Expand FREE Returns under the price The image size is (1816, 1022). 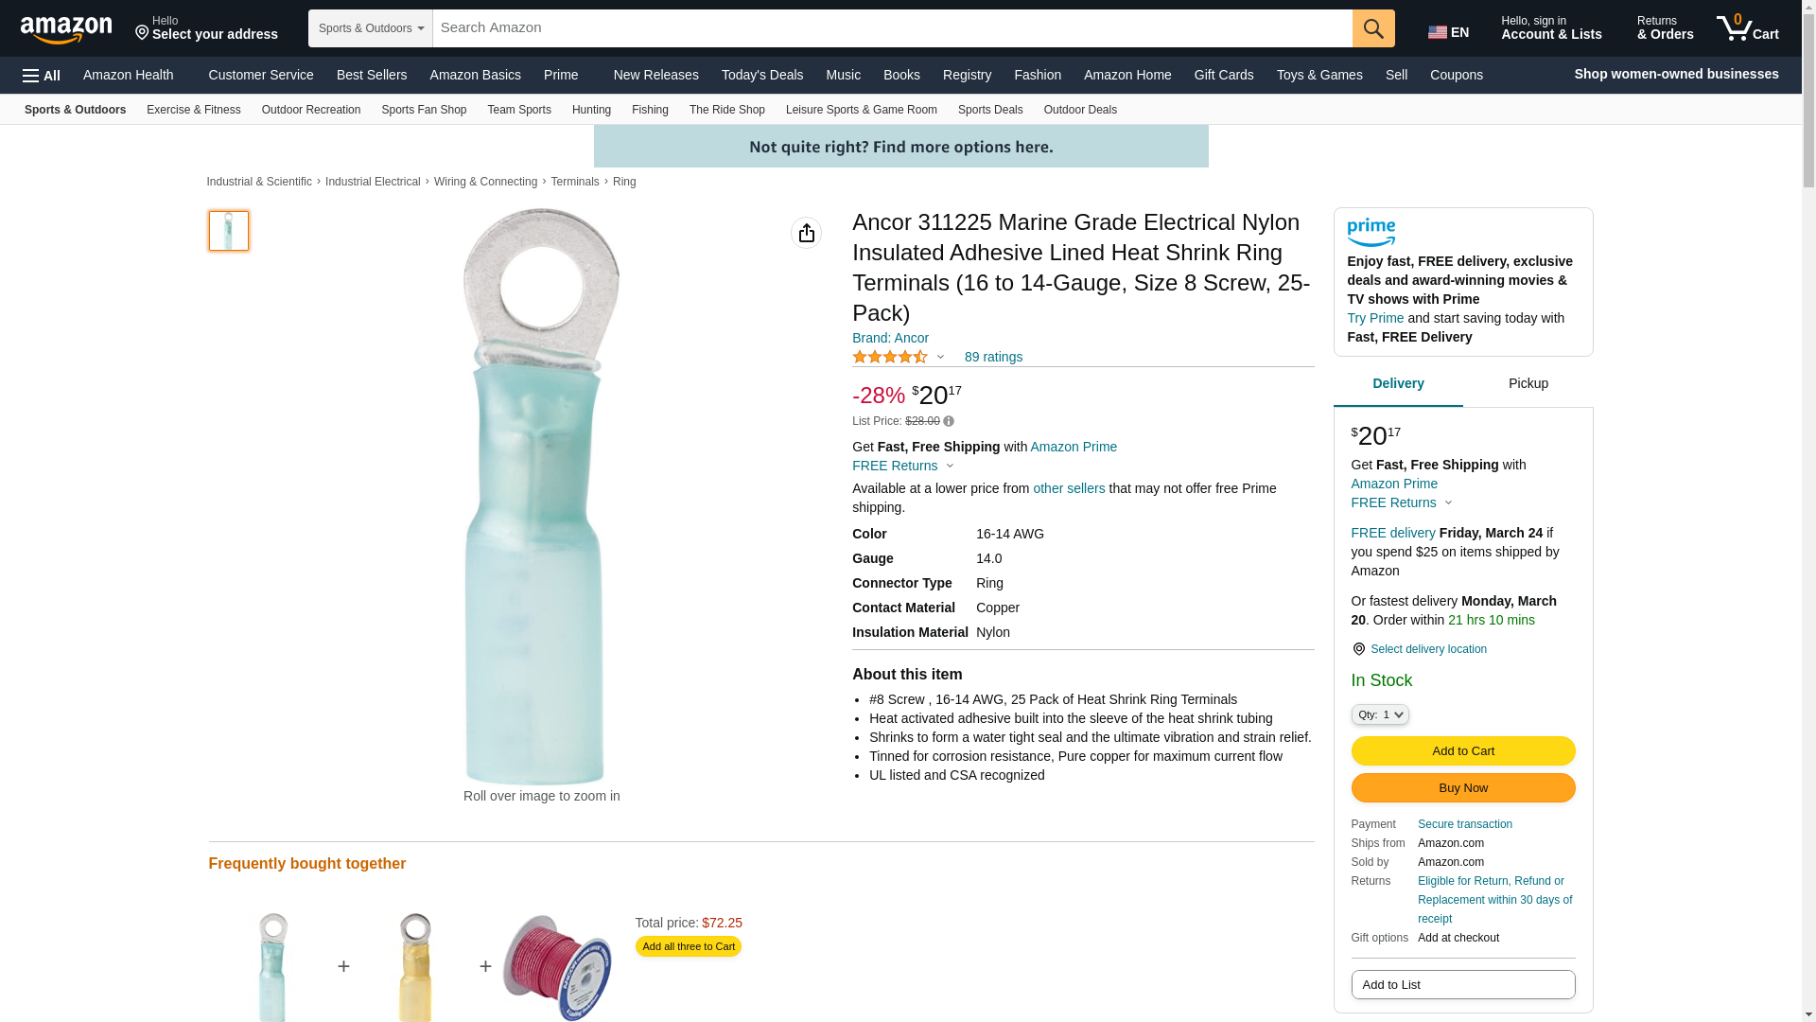[903, 466]
